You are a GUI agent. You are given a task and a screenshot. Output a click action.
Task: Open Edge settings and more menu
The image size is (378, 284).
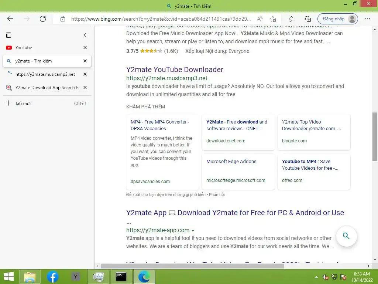pos(367,19)
